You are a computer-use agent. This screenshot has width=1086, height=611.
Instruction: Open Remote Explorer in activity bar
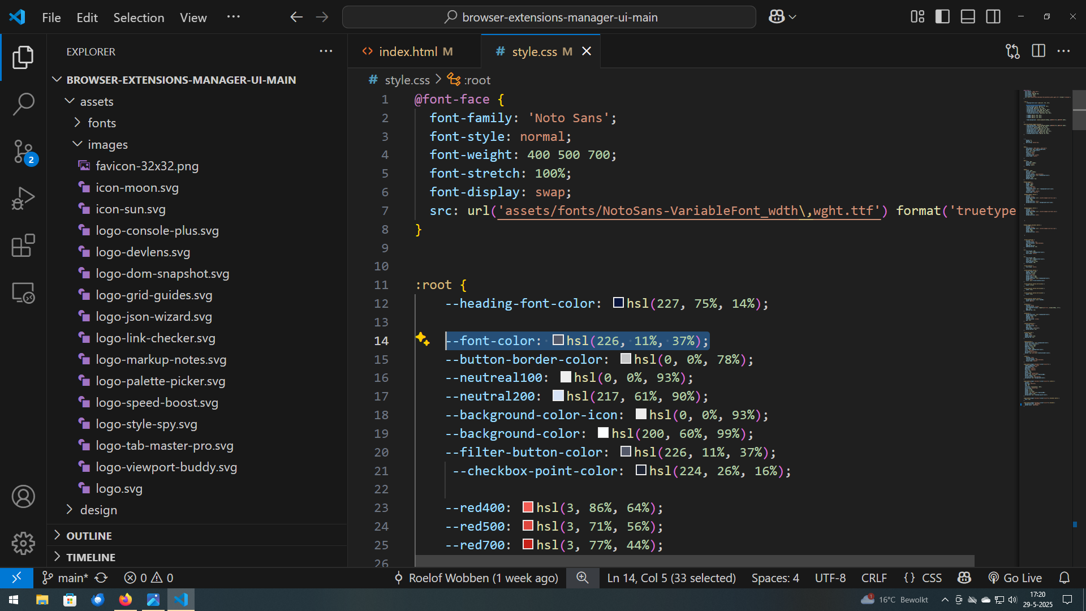click(23, 293)
